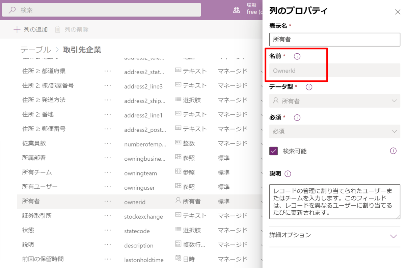This screenshot has height=268, width=405.
Task: Open the options menu for 従業員数 row
Action: point(108,143)
